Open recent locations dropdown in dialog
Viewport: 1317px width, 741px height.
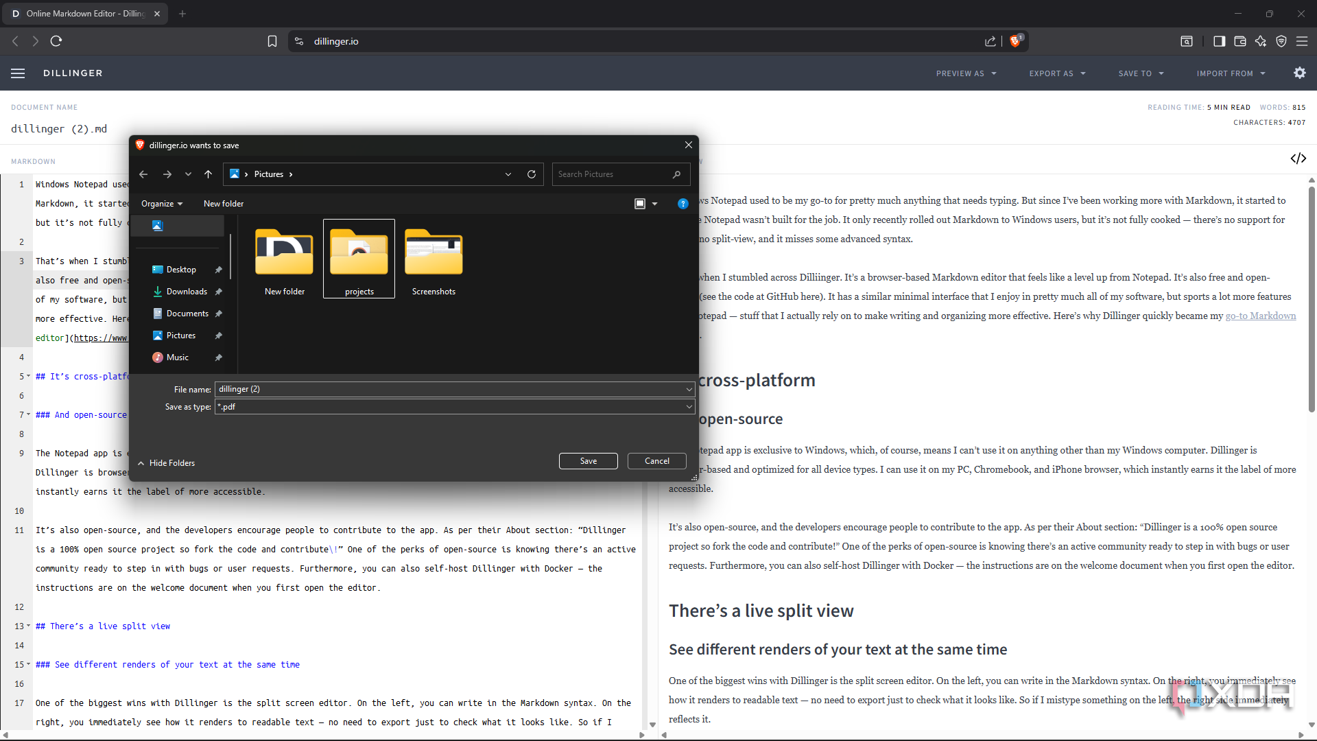coord(188,174)
